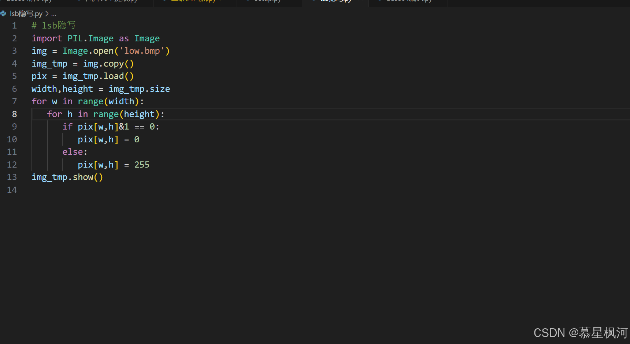The image size is (630, 344).
Task: Place cursor inside the 'low.bmp' string literal
Action: tap(141, 51)
